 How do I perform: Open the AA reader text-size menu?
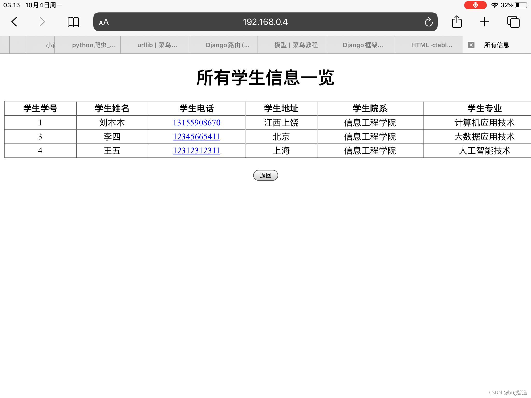click(104, 22)
